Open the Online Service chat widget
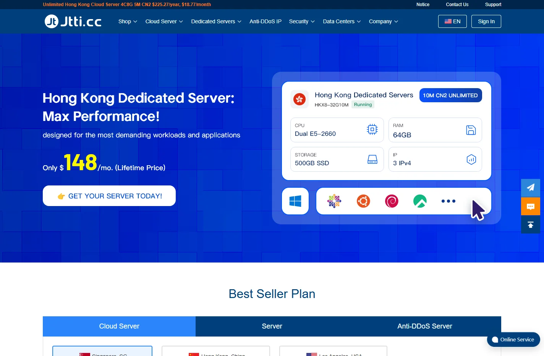544x356 pixels. click(x=513, y=340)
